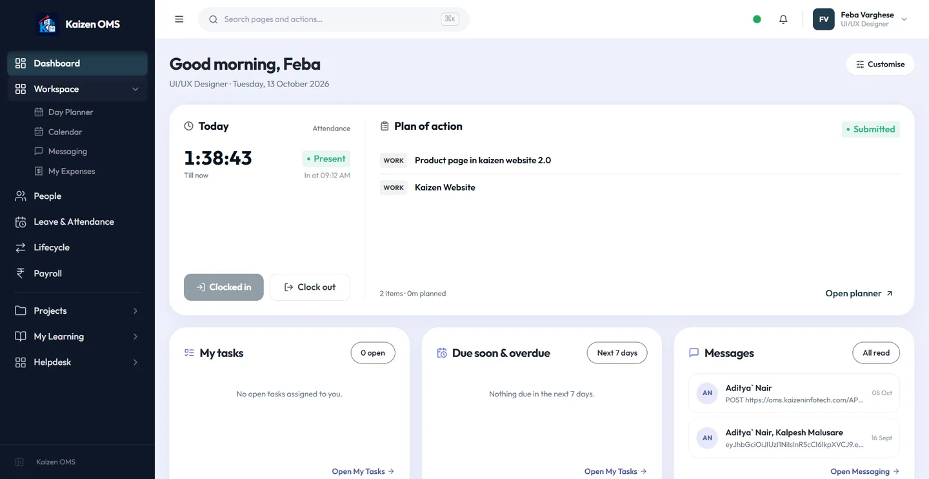Click the collapse icon beside footer Kaizen OMS

(x=19, y=462)
